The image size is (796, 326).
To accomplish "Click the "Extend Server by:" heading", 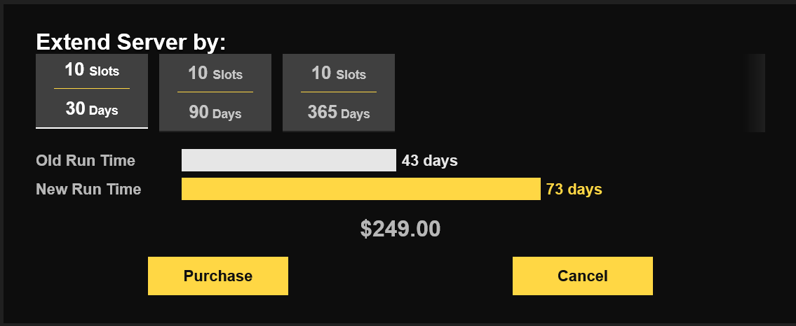I will [x=131, y=42].
